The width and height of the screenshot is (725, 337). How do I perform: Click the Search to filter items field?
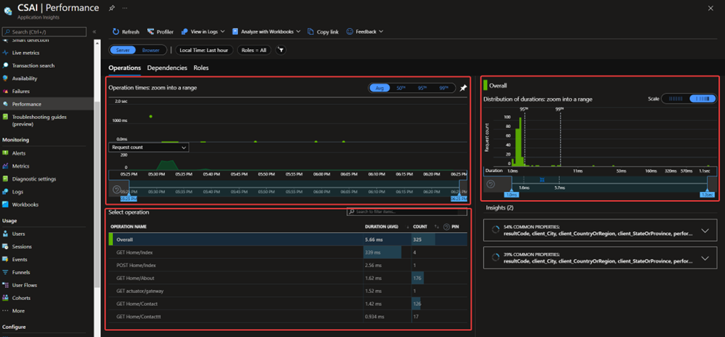[407, 212]
